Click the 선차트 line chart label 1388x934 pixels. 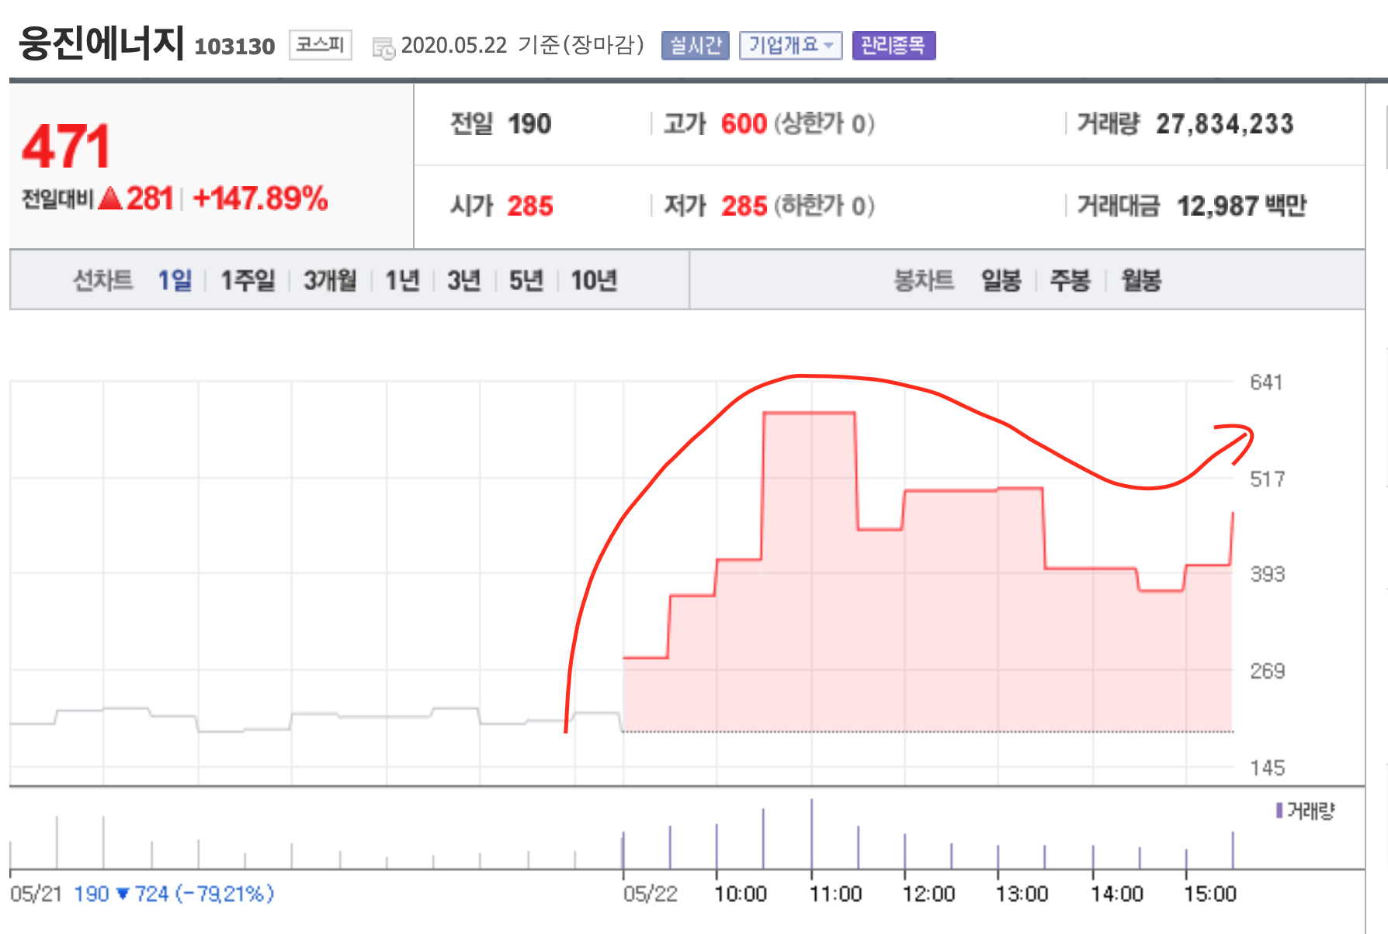[102, 280]
